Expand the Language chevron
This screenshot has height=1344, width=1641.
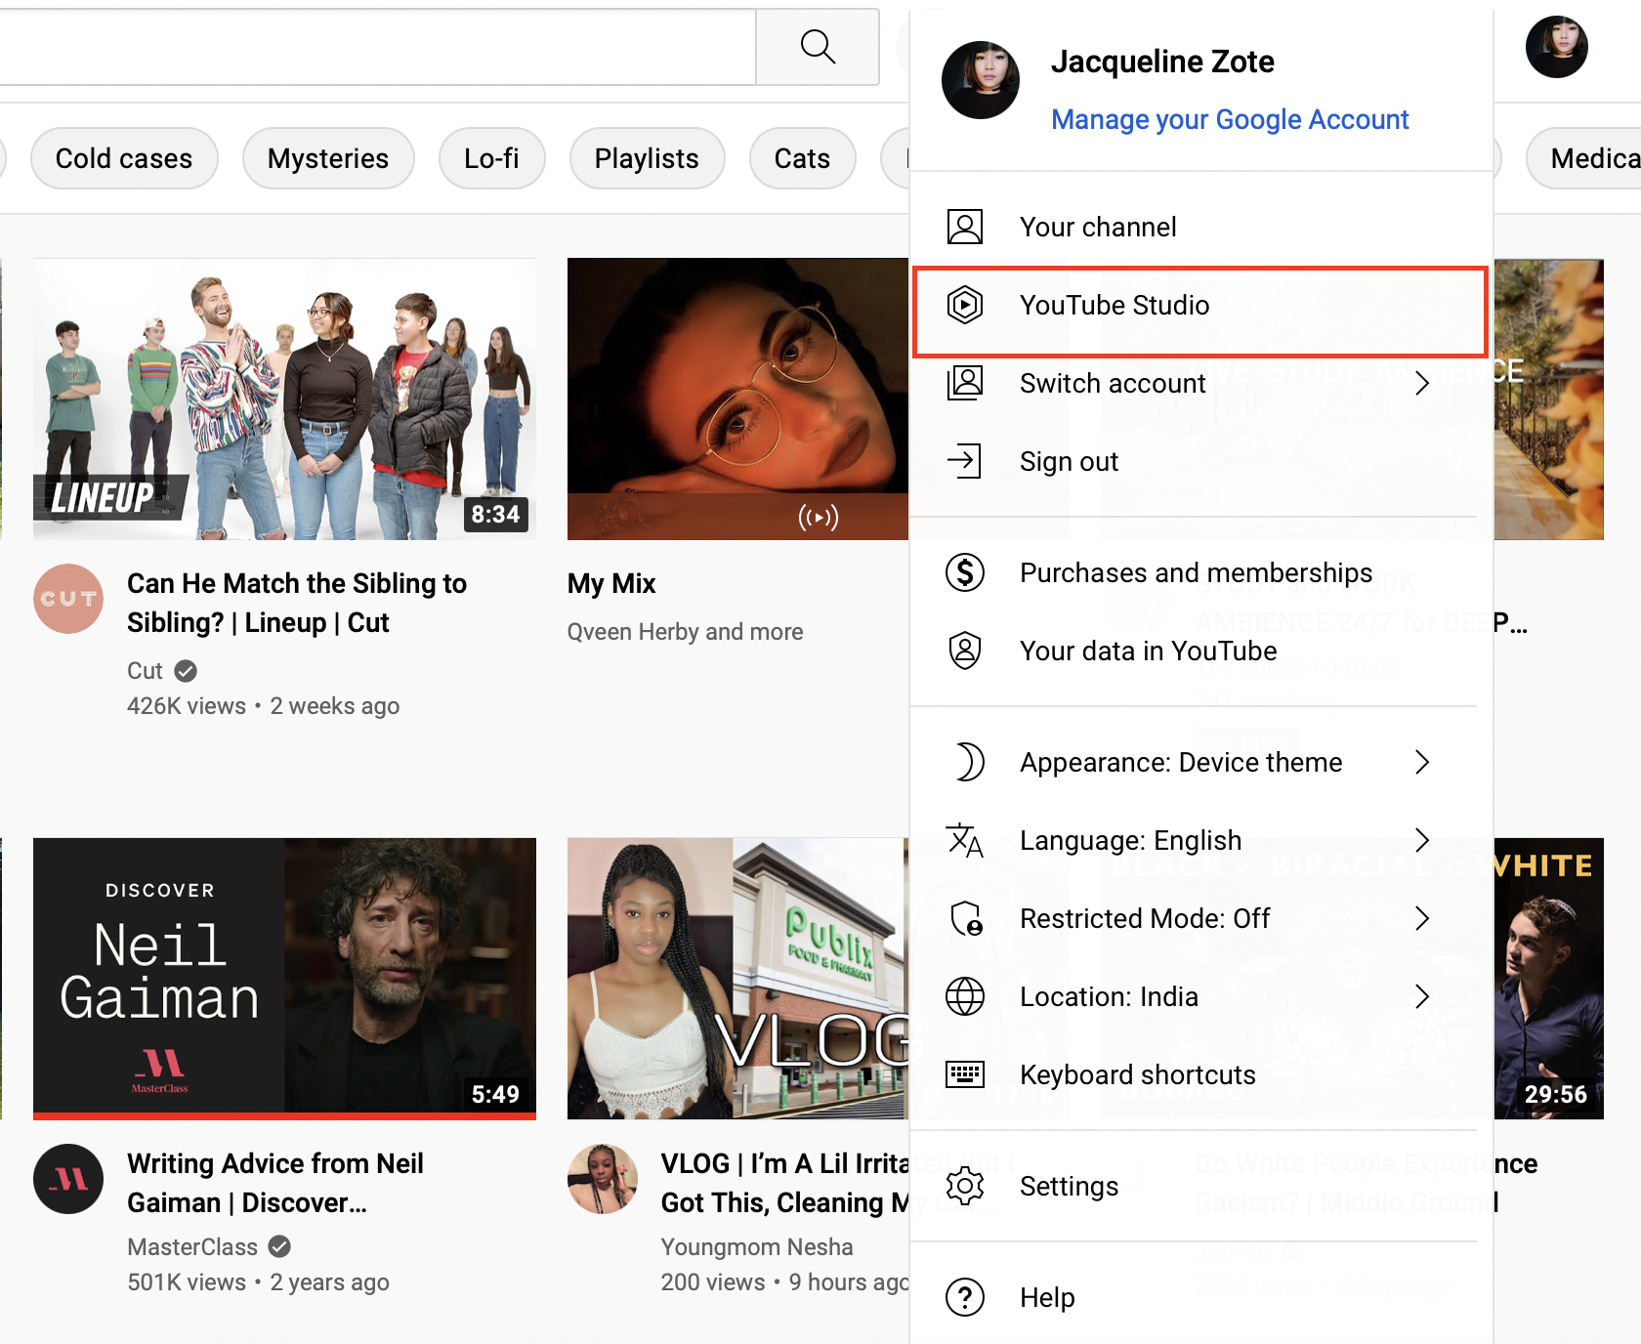(1422, 840)
